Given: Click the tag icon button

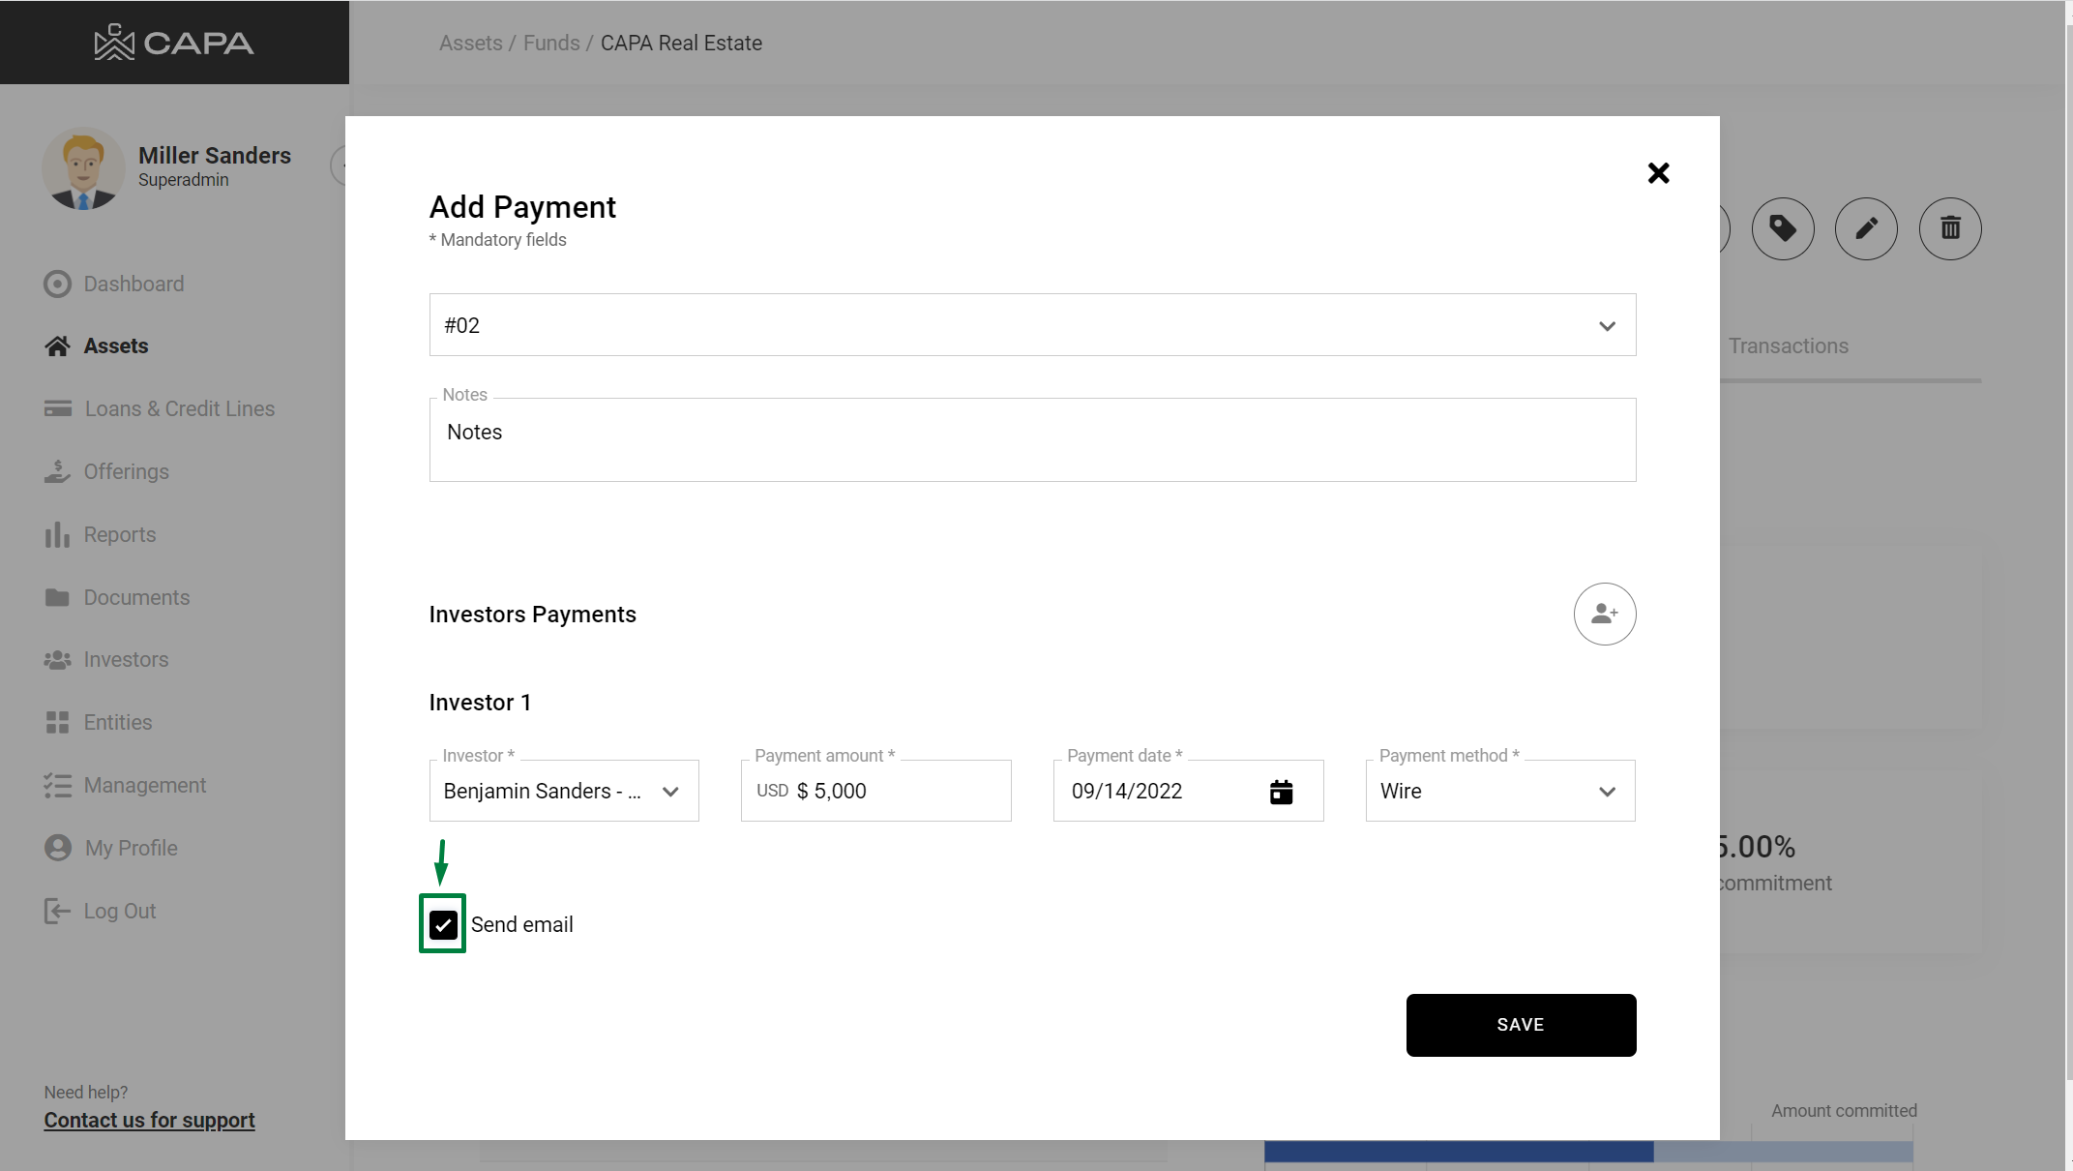Looking at the screenshot, I should coord(1782,228).
